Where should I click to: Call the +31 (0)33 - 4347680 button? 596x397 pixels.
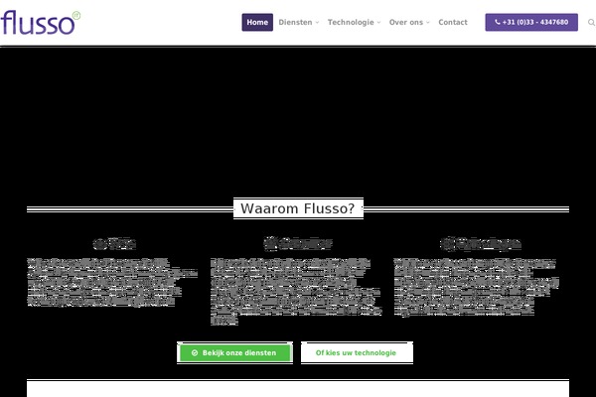click(x=531, y=23)
